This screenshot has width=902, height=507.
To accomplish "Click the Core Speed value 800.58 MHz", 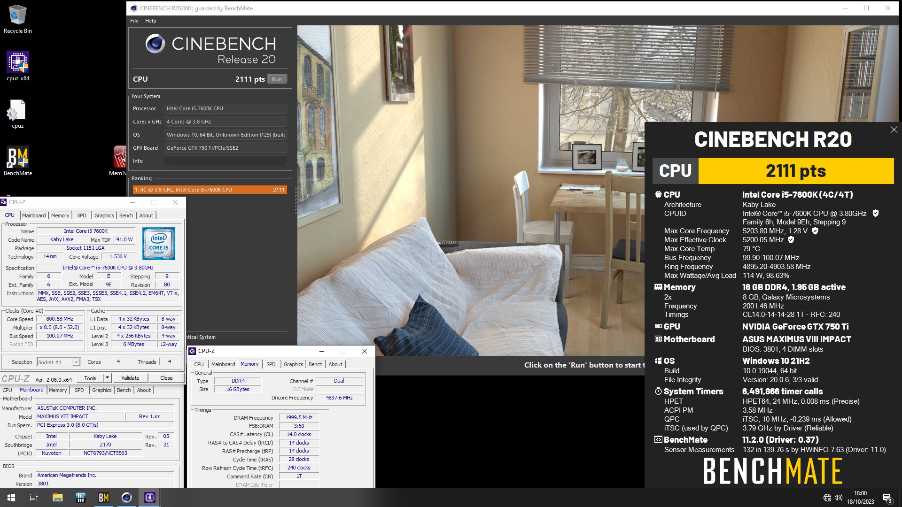I will pos(60,319).
